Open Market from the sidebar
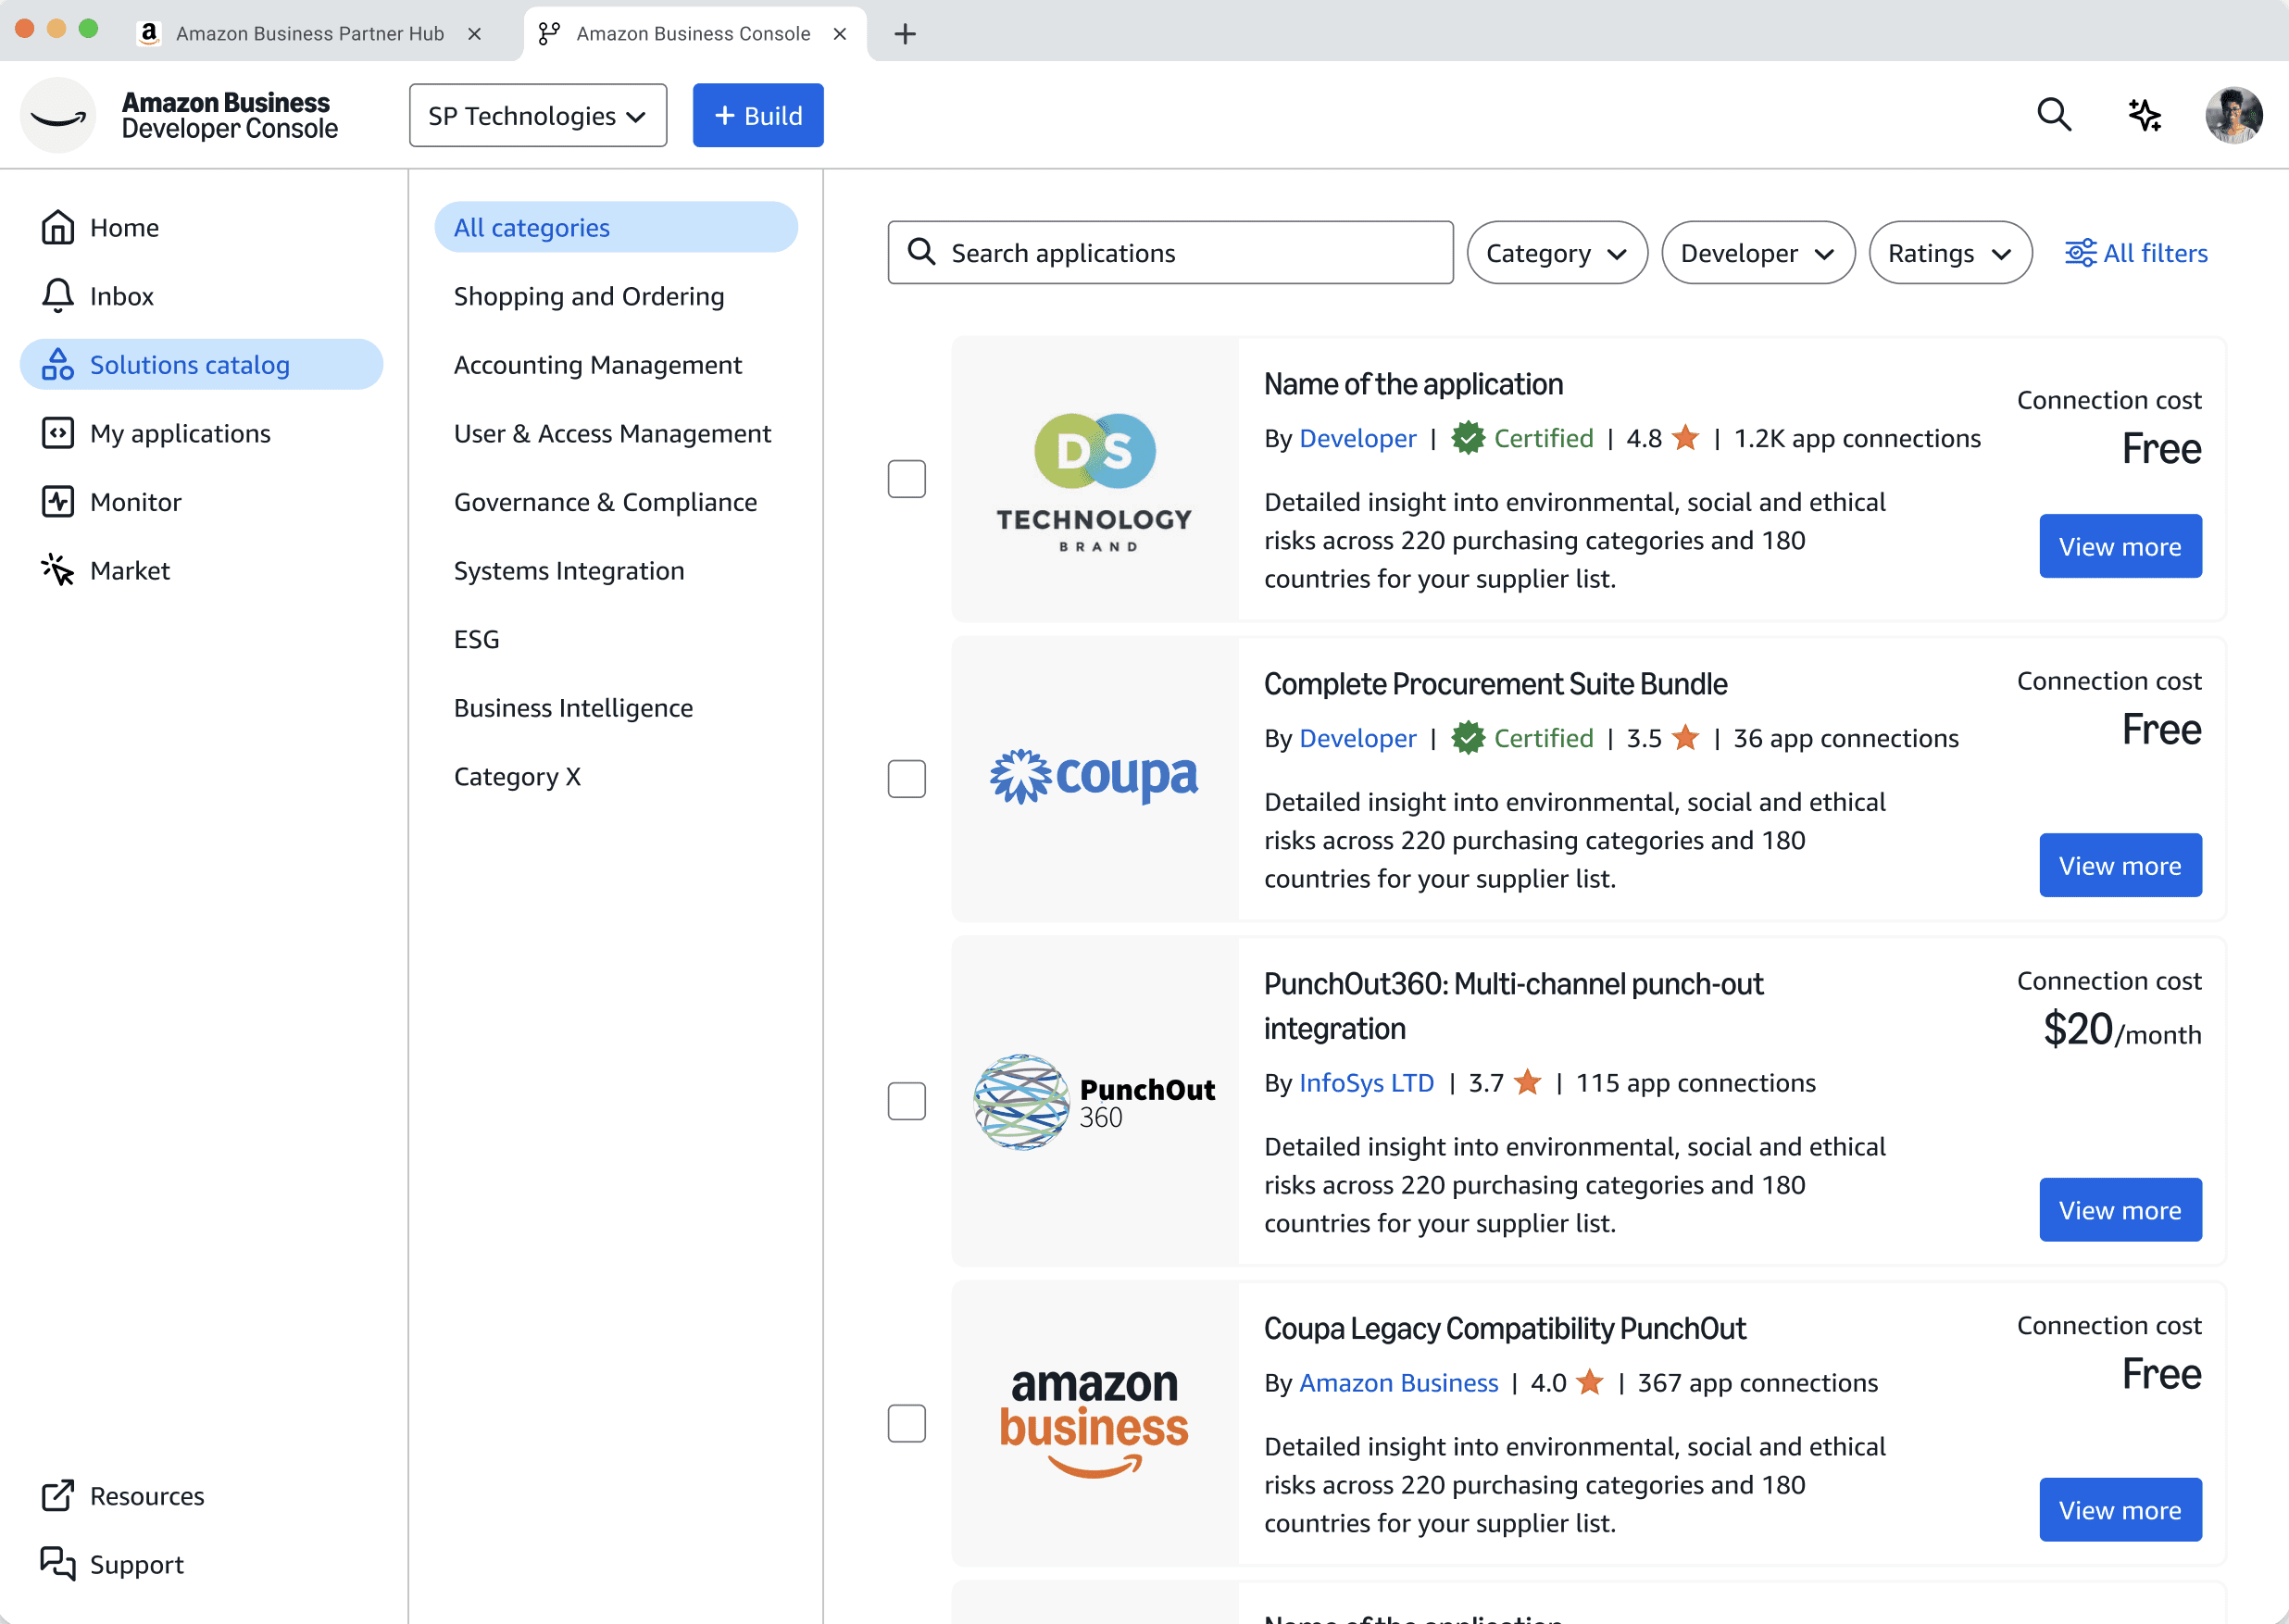Screen dimensions: 2289x1624 tap(129, 570)
